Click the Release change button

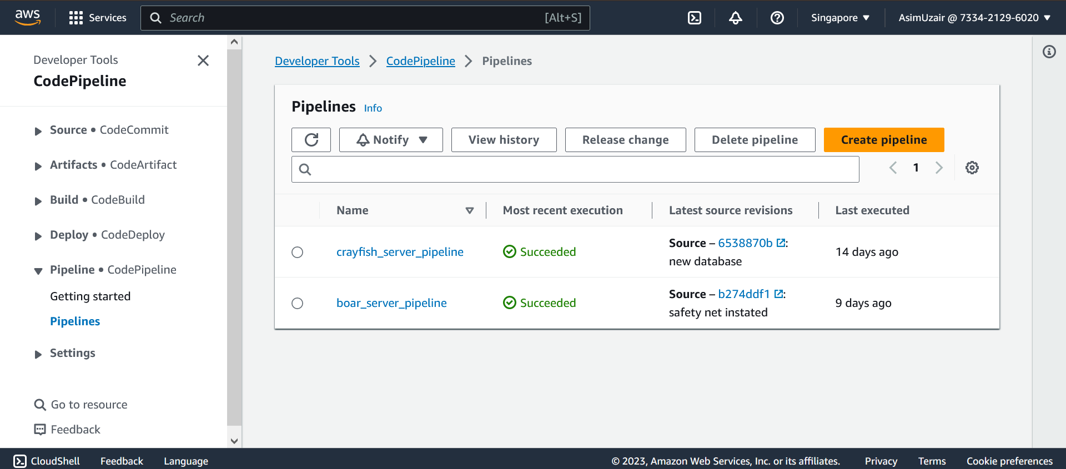coord(626,140)
